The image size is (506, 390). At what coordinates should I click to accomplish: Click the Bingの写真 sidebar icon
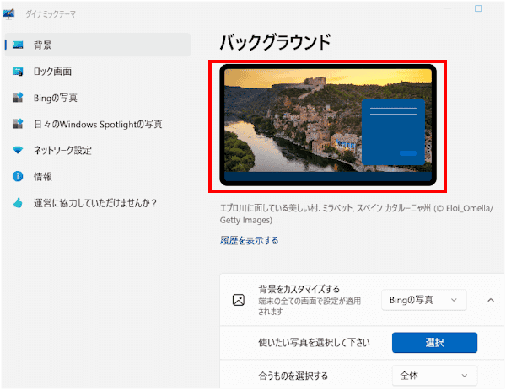pos(18,98)
